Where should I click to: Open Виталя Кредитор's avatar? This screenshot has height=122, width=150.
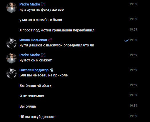pos(11,73)
